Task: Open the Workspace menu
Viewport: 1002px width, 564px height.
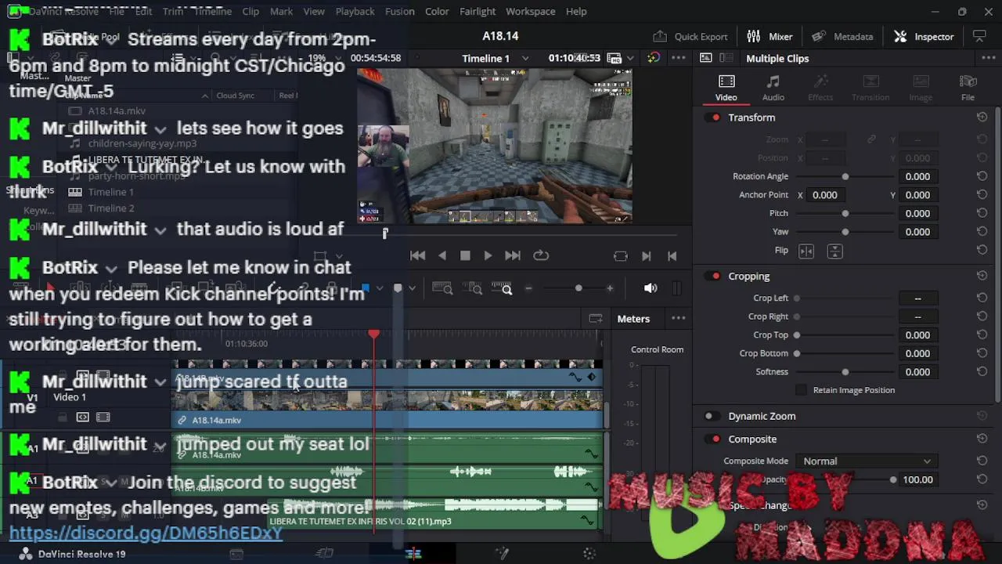Action: point(530,11)
